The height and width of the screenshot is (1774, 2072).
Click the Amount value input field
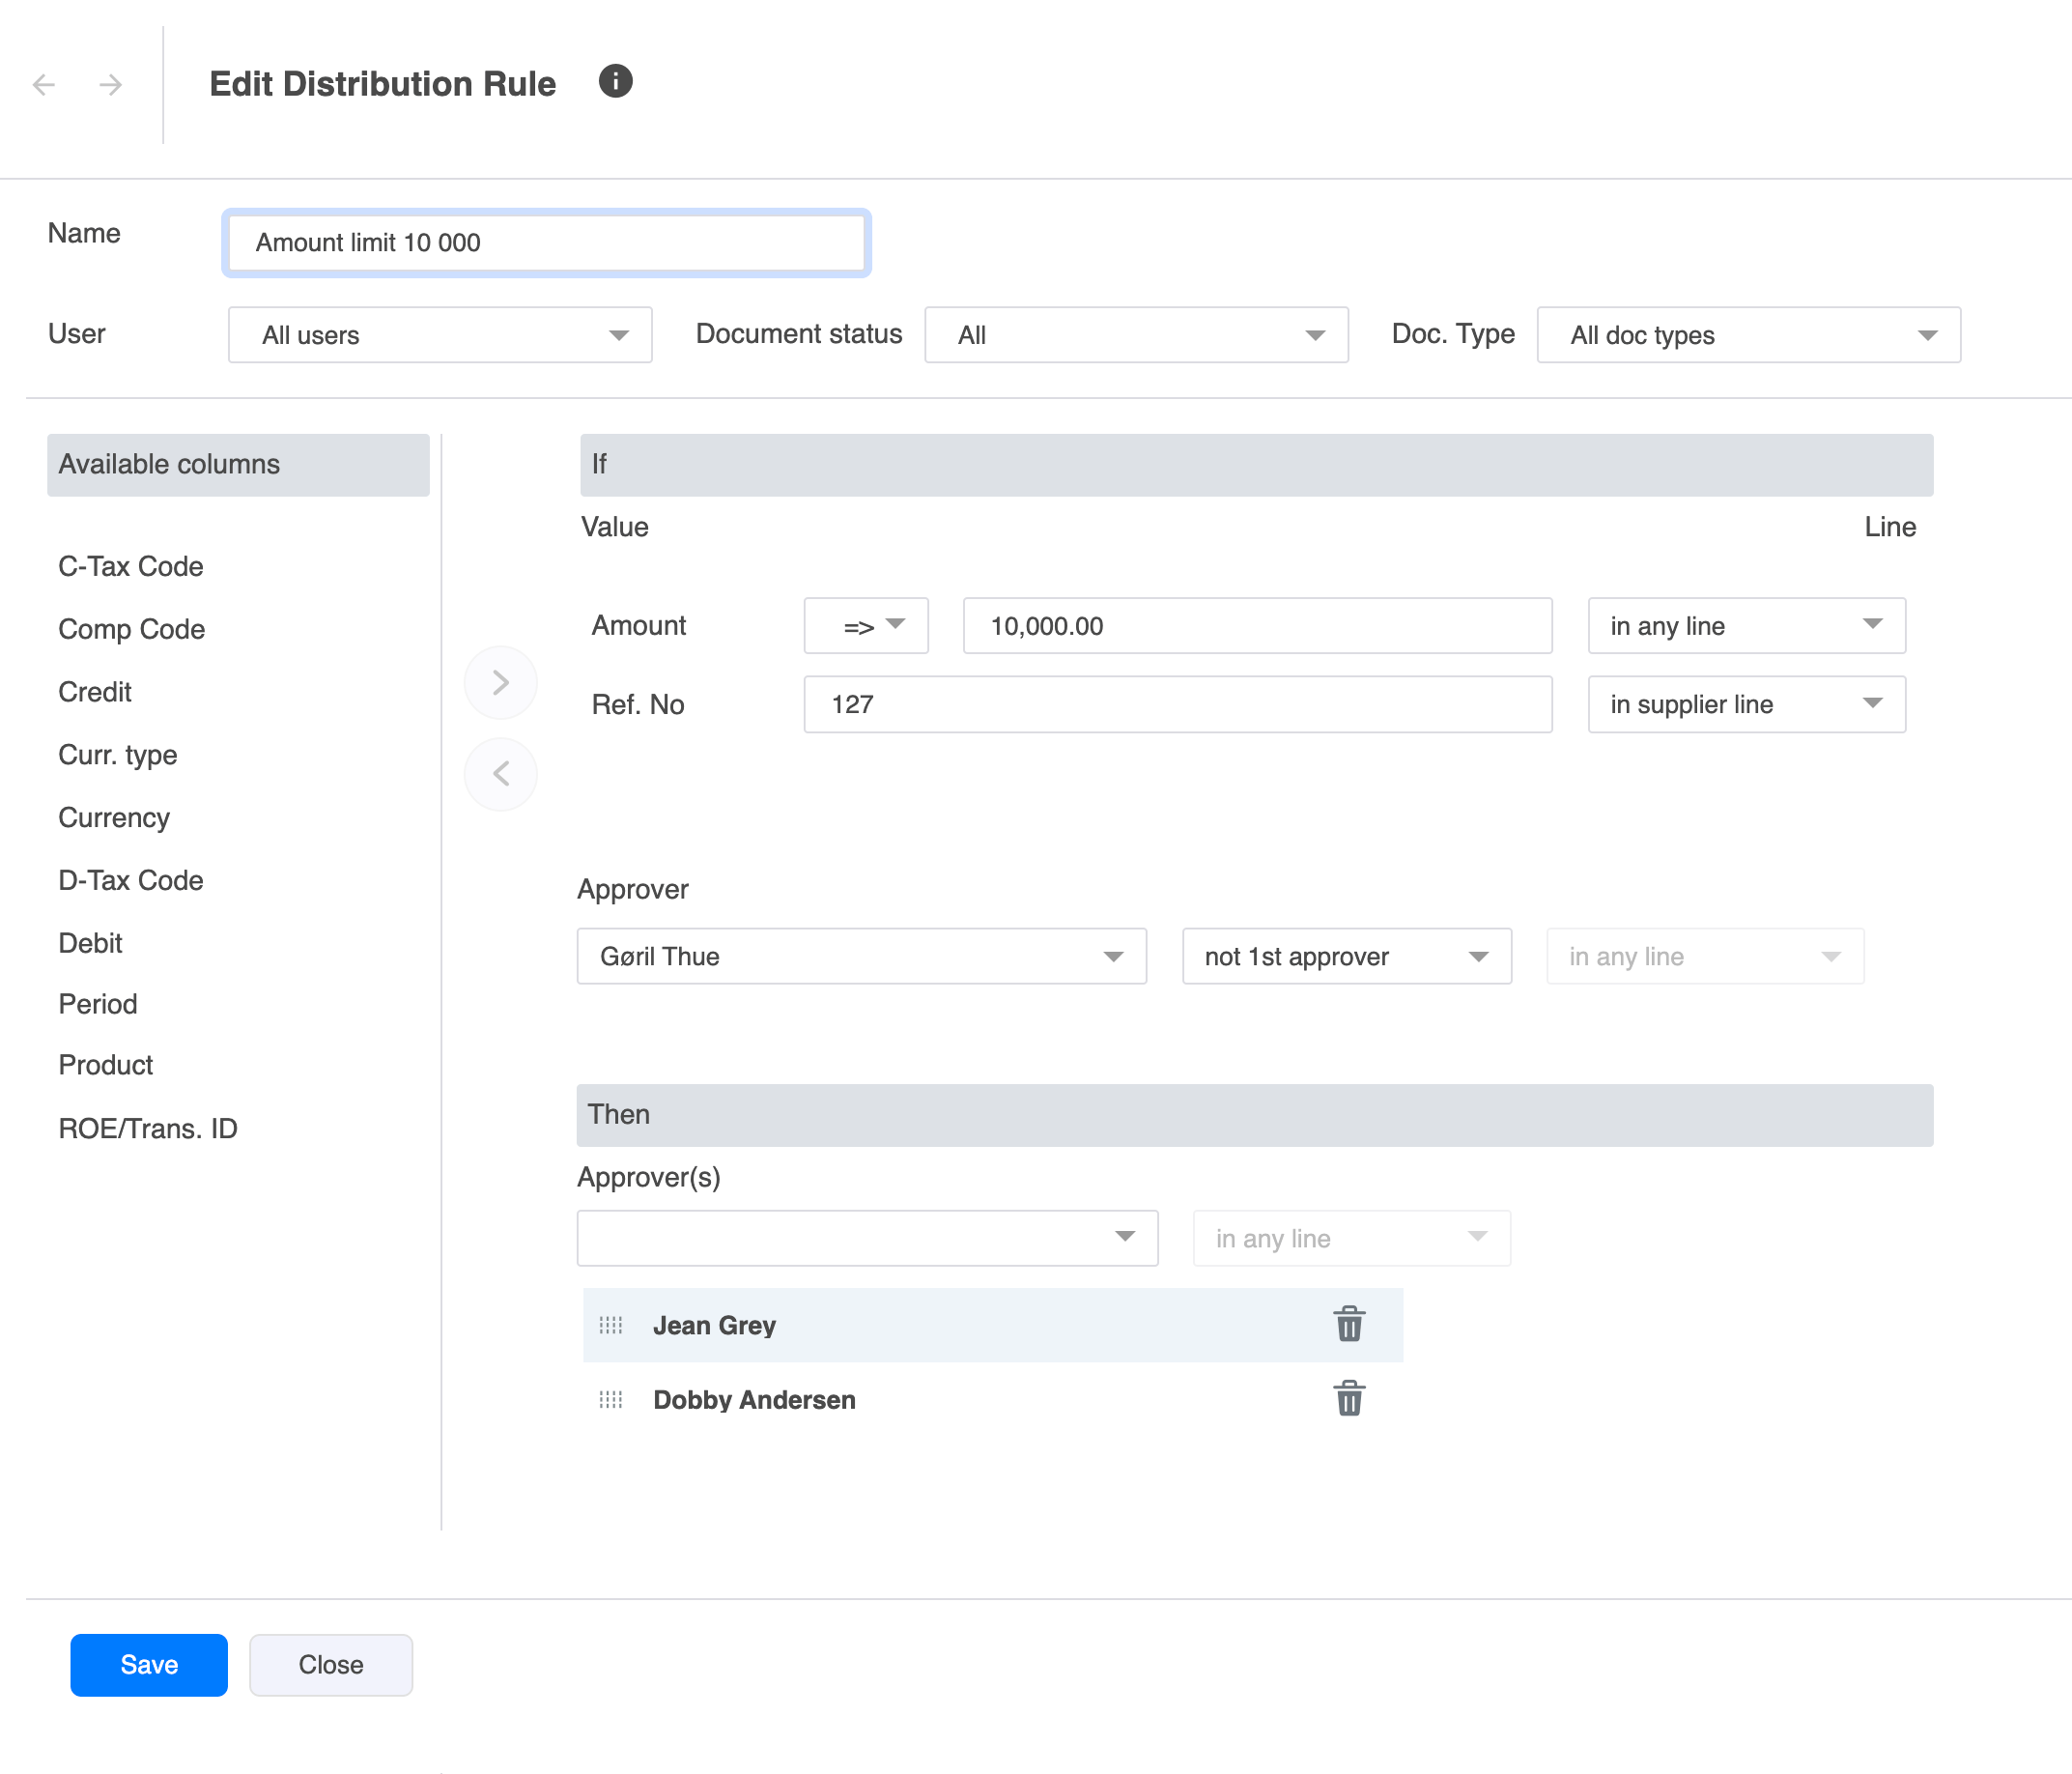[x=1256, y=625]
